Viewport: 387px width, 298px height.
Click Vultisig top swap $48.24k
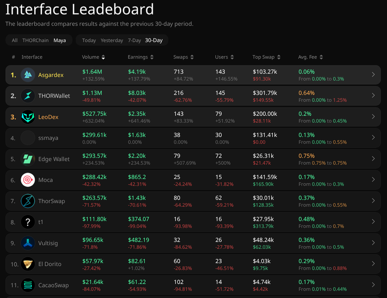point(264,240)
